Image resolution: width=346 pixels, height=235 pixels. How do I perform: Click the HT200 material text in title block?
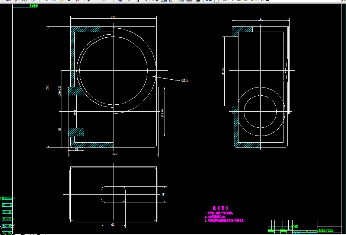(x=295, y=226)
